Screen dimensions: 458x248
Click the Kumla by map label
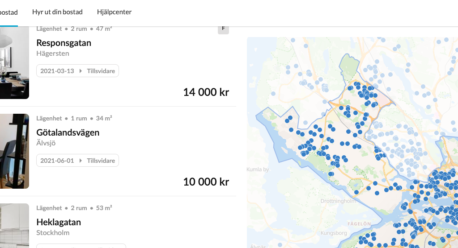pyautogui.click(x=258, y=169)
